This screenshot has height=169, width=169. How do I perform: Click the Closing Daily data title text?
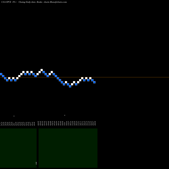pos(27,2)
